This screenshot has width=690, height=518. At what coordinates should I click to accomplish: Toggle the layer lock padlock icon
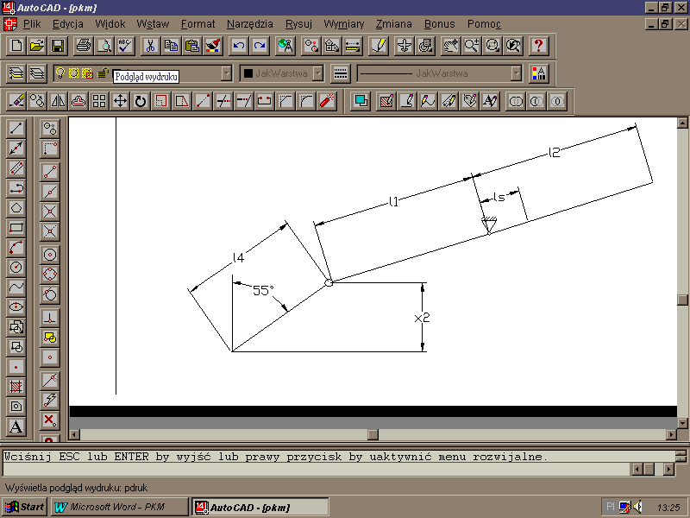(103, 73)
